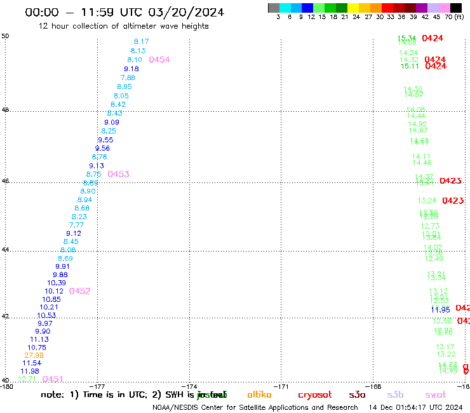
Task: Click the pink swatch in the color scale
Action: [445, 8]
